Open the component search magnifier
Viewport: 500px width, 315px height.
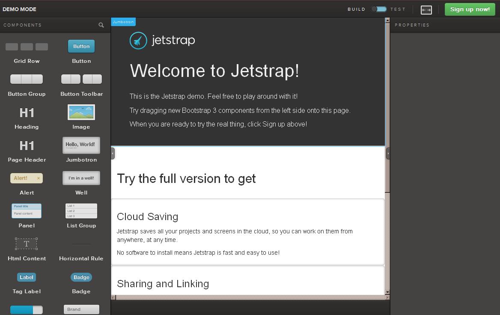click(101, 25)
